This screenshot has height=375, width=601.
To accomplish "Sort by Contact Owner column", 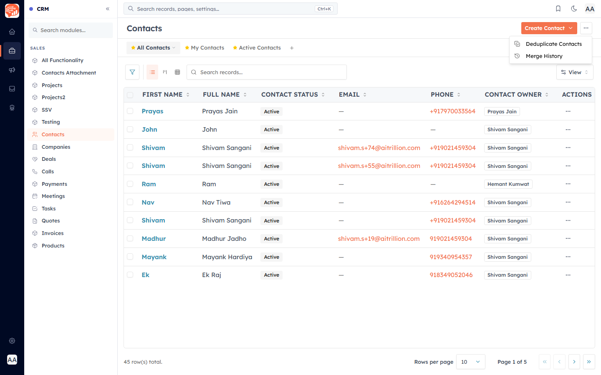I will point(517,95).
